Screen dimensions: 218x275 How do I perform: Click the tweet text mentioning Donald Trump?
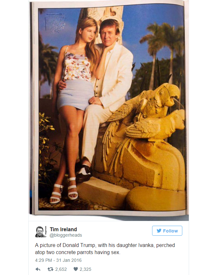(105, 249)
